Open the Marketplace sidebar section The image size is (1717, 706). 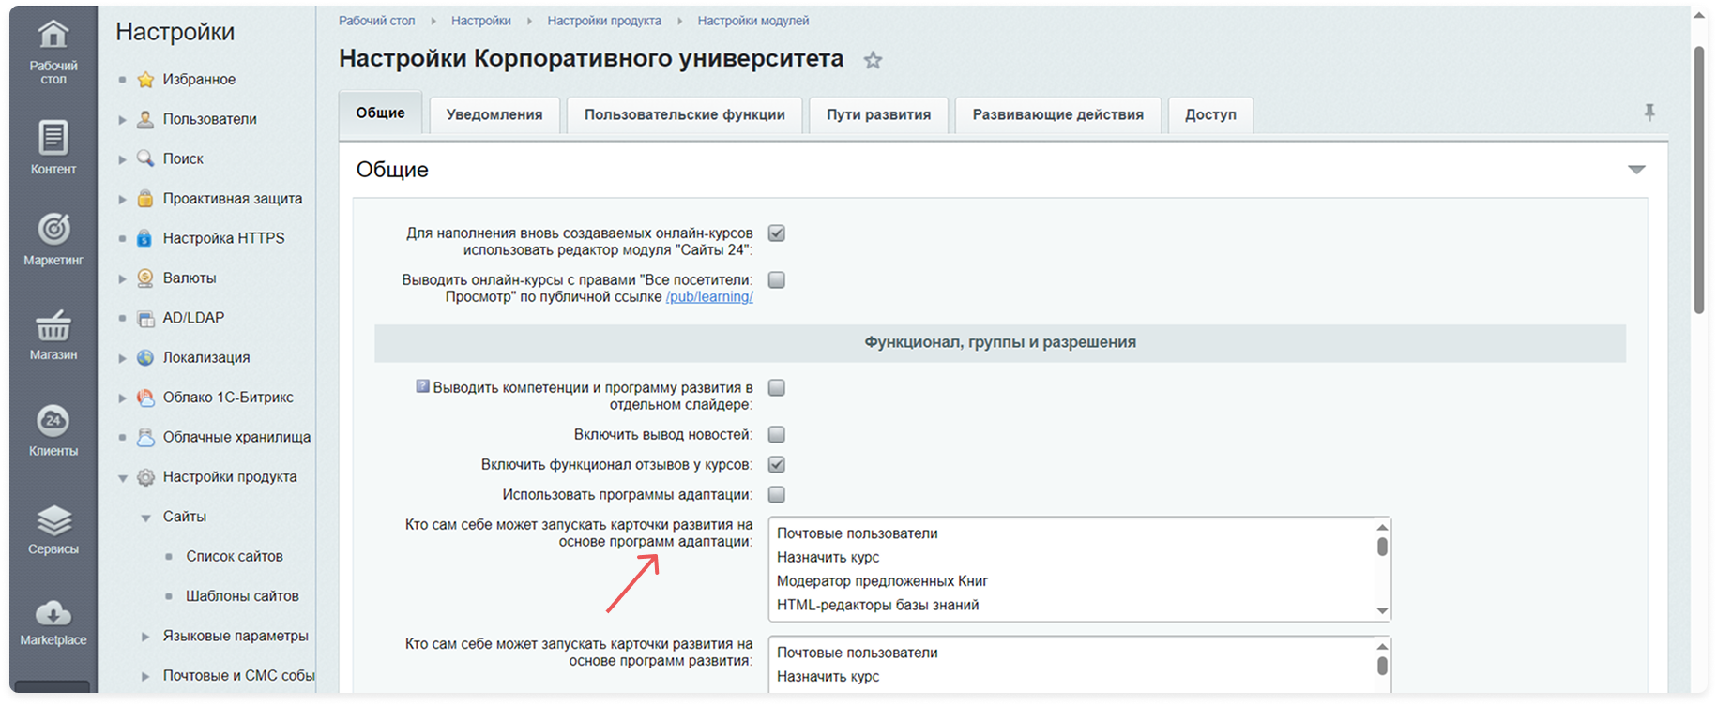coord(53,623)
